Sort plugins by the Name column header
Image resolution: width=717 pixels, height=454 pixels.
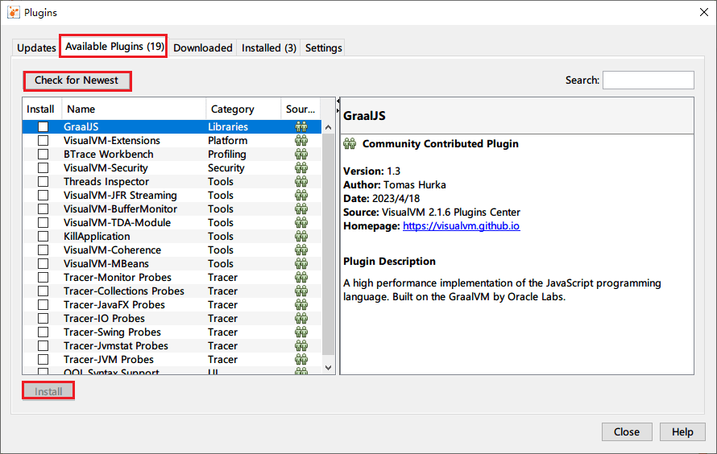(134, 109)
